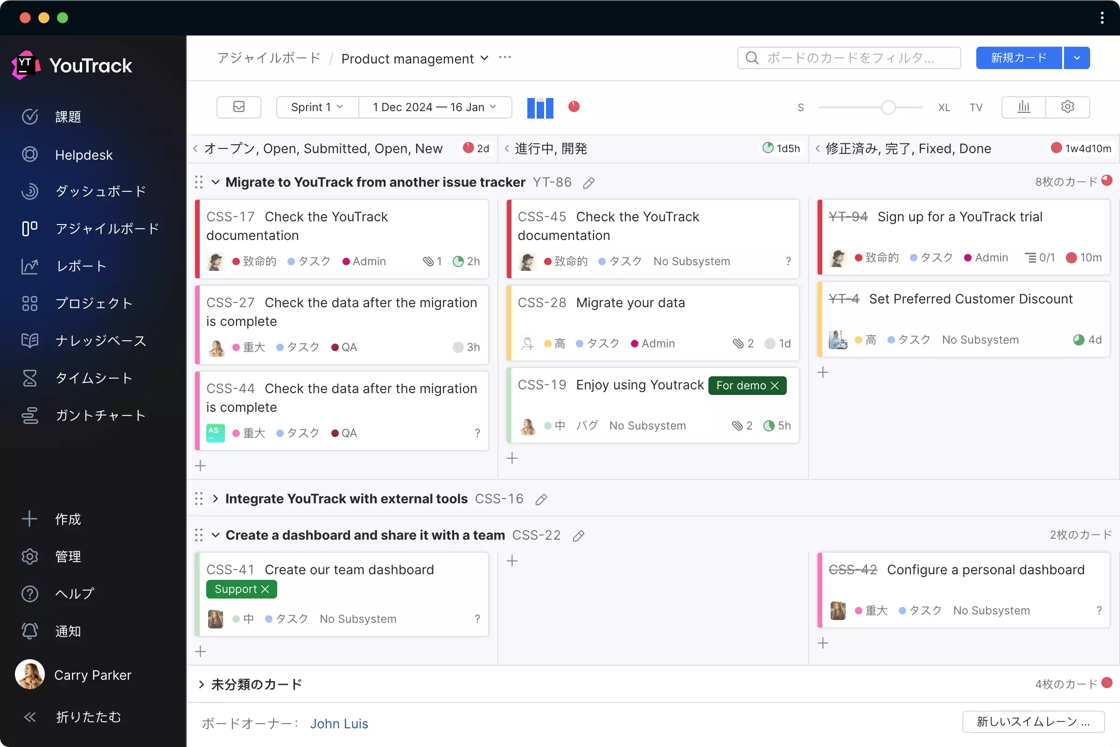The width and height of the screenshot is (1120, 747).
Task: Open Helpdesk from the sidebar
Action: pos(84,155)
